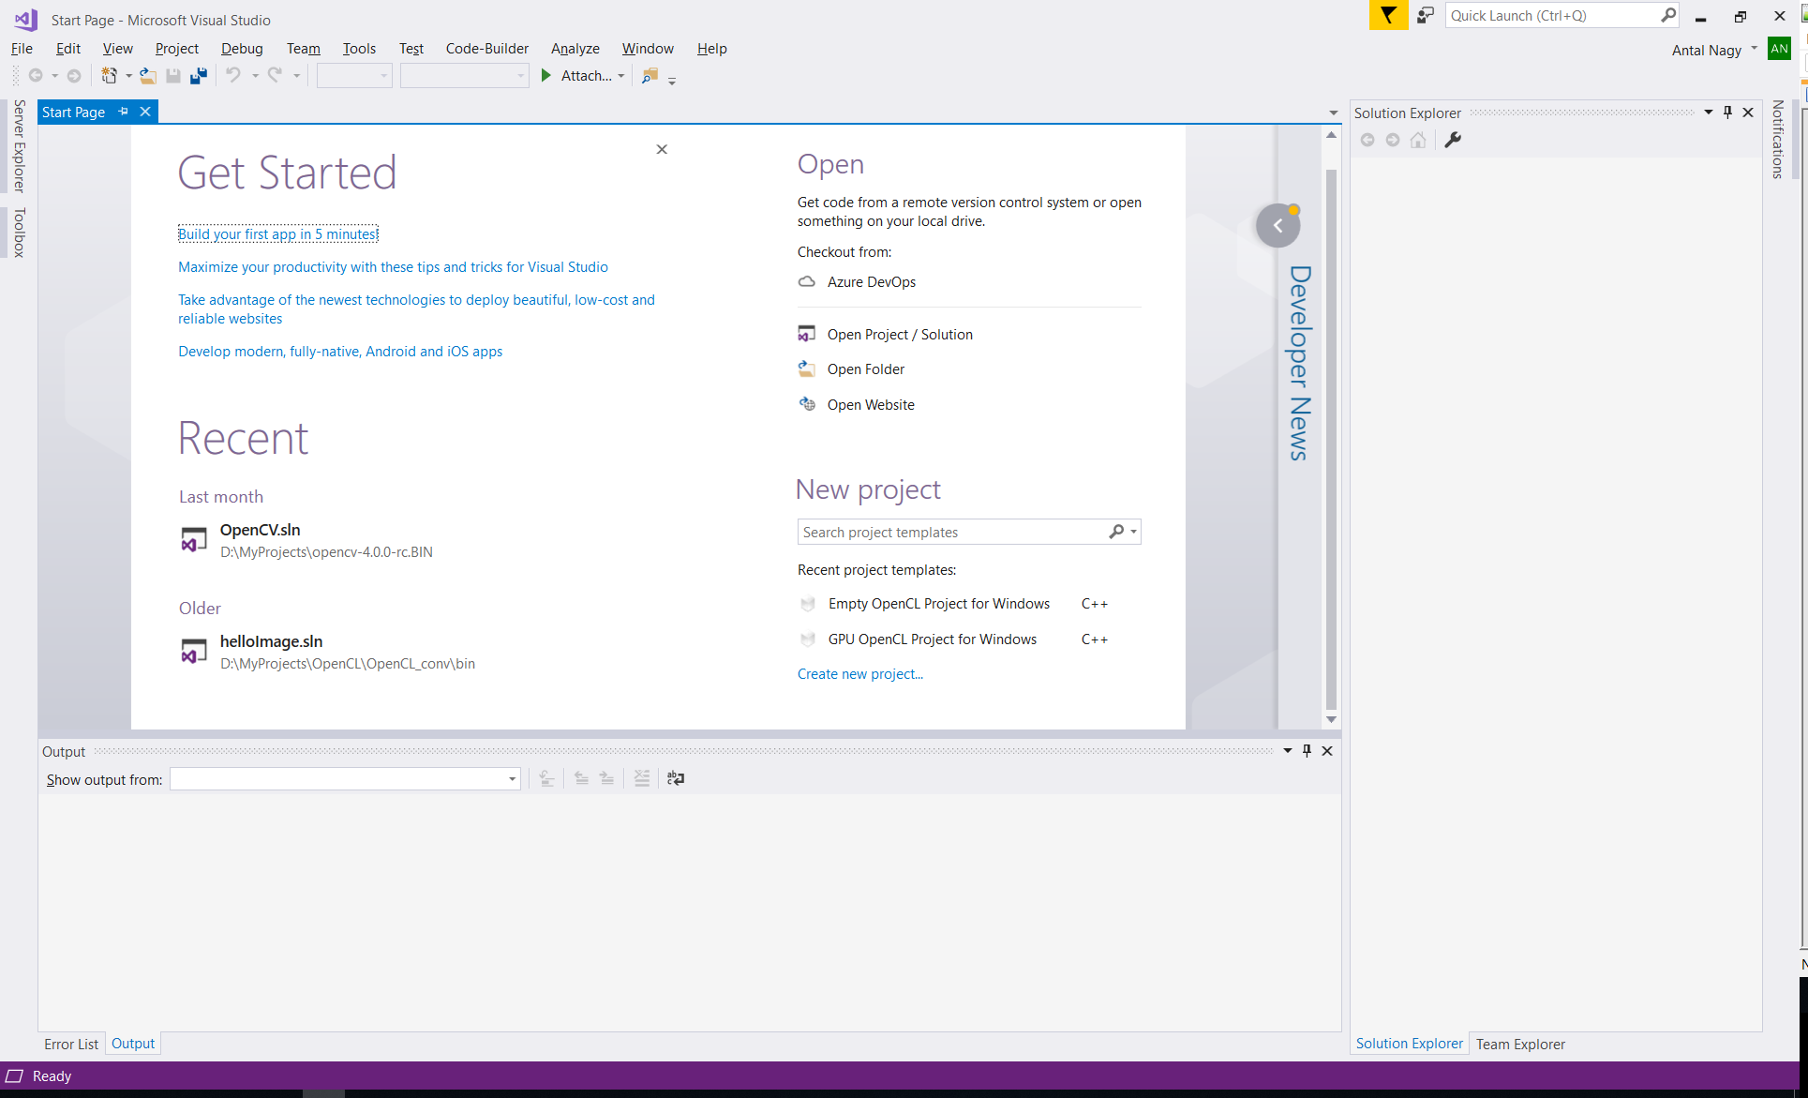Switch to the Error List tab
Image resolution: width=1808 pixels, height=1098 pixels.
70,1044
